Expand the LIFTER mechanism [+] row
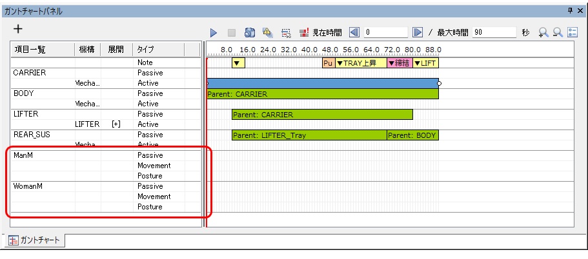Viewport: 588px width, 259px height. point(116,124)
